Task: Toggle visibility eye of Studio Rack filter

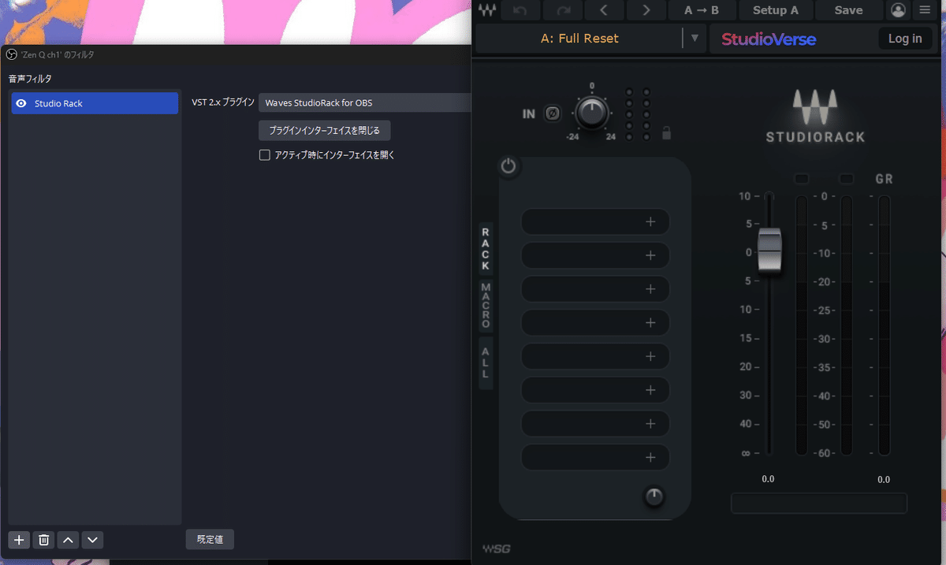Action: 21,103
